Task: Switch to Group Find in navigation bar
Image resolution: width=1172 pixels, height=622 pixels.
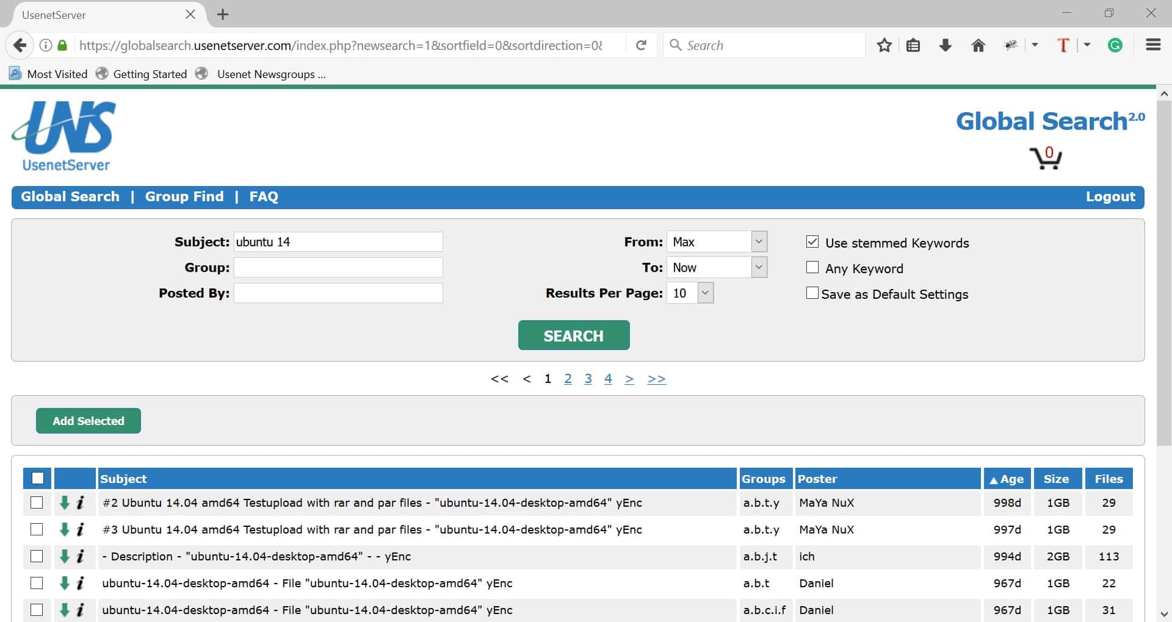Action: tap(184, 197)
